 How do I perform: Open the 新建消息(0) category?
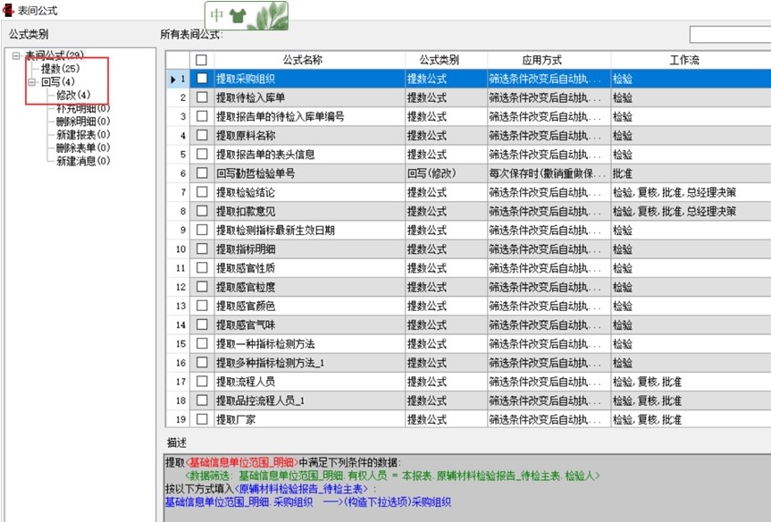(x=83, y=161)
